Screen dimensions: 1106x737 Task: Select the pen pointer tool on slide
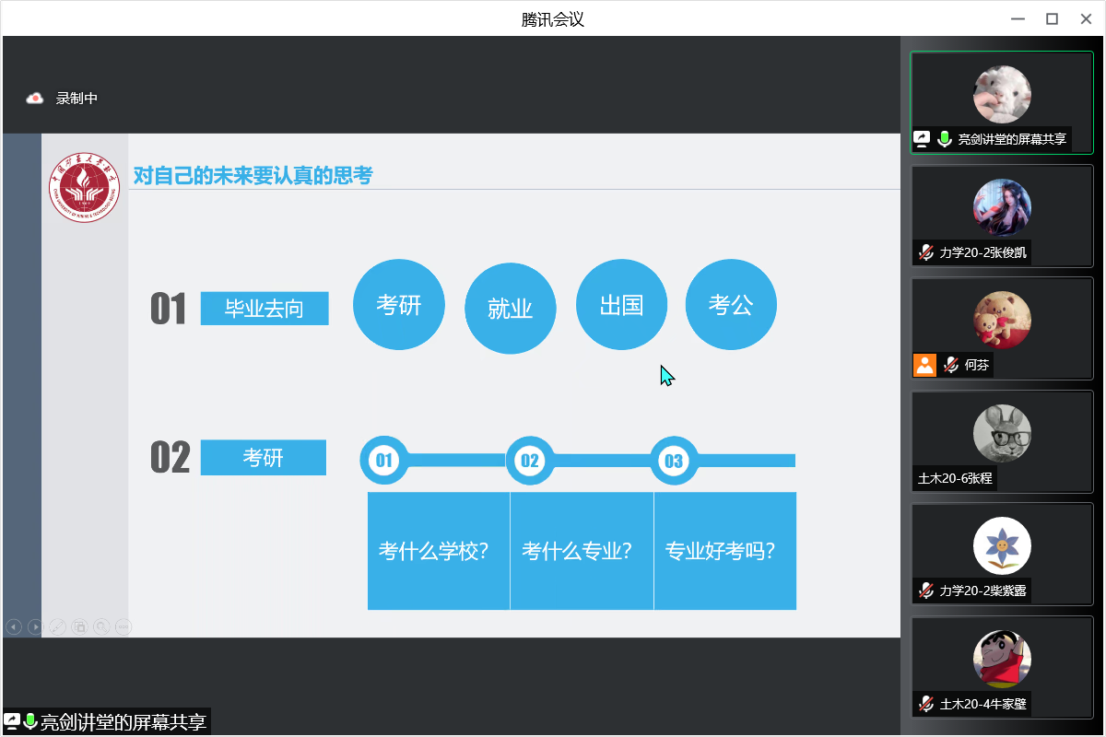[x=57, y=626]
